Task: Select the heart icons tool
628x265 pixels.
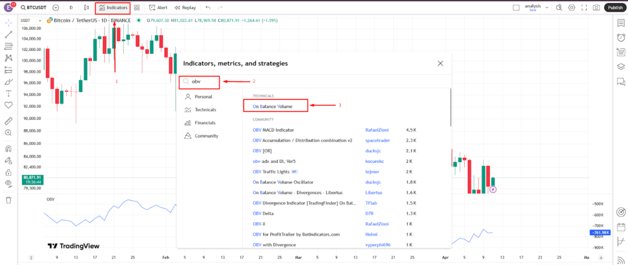Action: click(9, 105)
